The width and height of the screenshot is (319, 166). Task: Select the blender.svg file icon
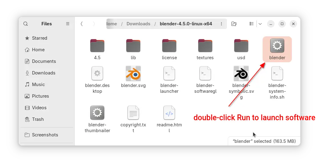point(133,73)
